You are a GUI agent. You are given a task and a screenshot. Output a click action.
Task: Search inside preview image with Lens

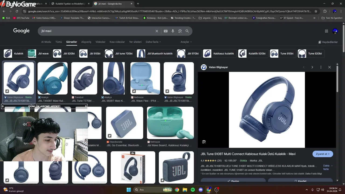coord(204,142)
